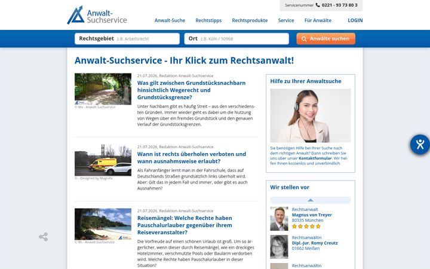Viewport: 430px width, 269px height.
Task: Click the yellow ambulance article thumbnail
Action: [x=103, y=160]
